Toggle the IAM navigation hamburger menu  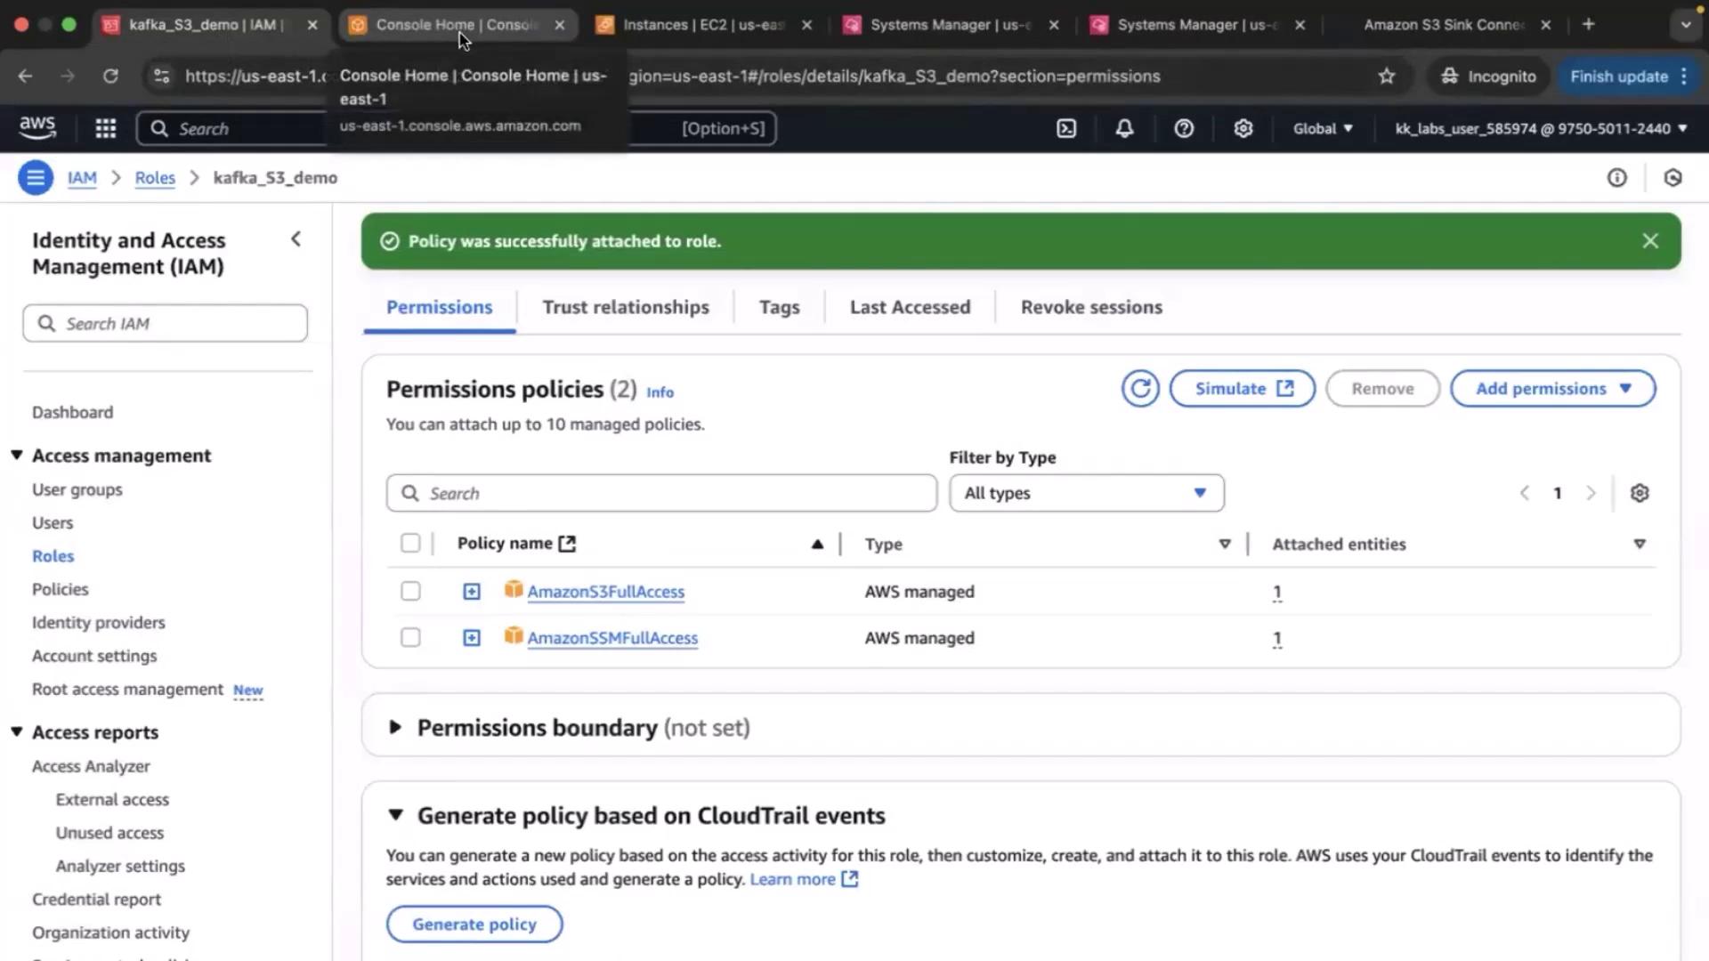pyautogui.click(x=36, y=178)
